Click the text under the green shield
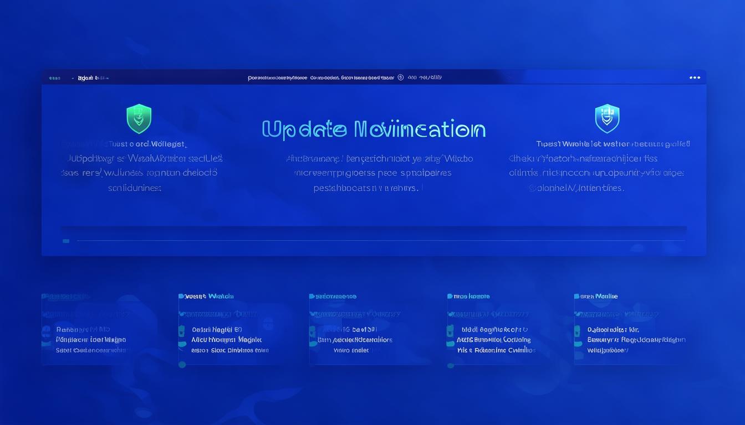This screenshot has width=745, height=425. click(142, 165)
